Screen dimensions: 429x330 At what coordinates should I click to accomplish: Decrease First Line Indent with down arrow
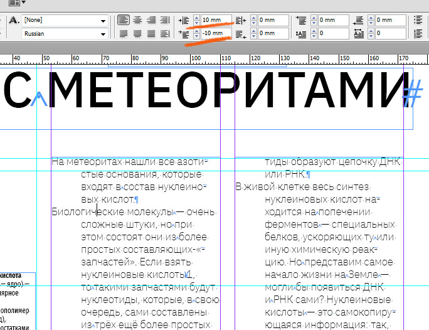tap(196, 36)
